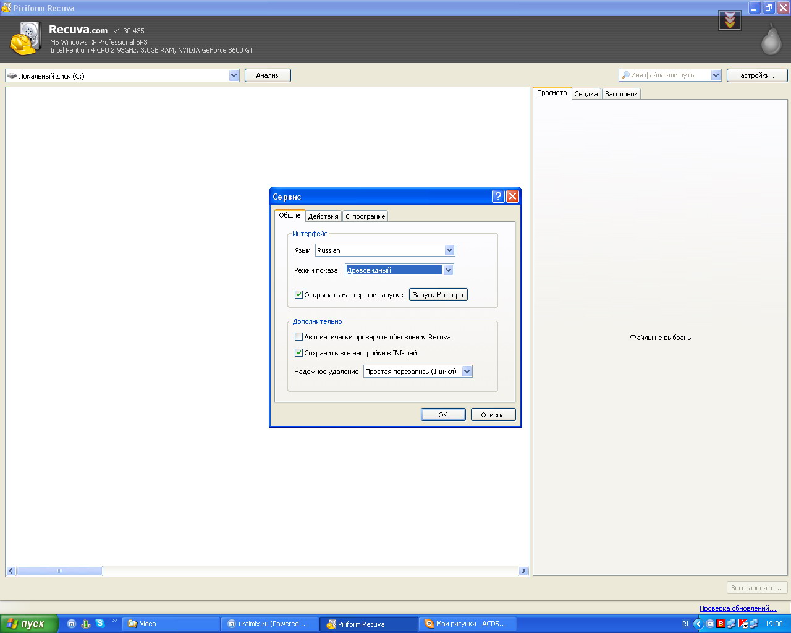The width and height of the screenshot is (791, 633).
Task: Click the Piriform pear logo
Action: point(771,40)
